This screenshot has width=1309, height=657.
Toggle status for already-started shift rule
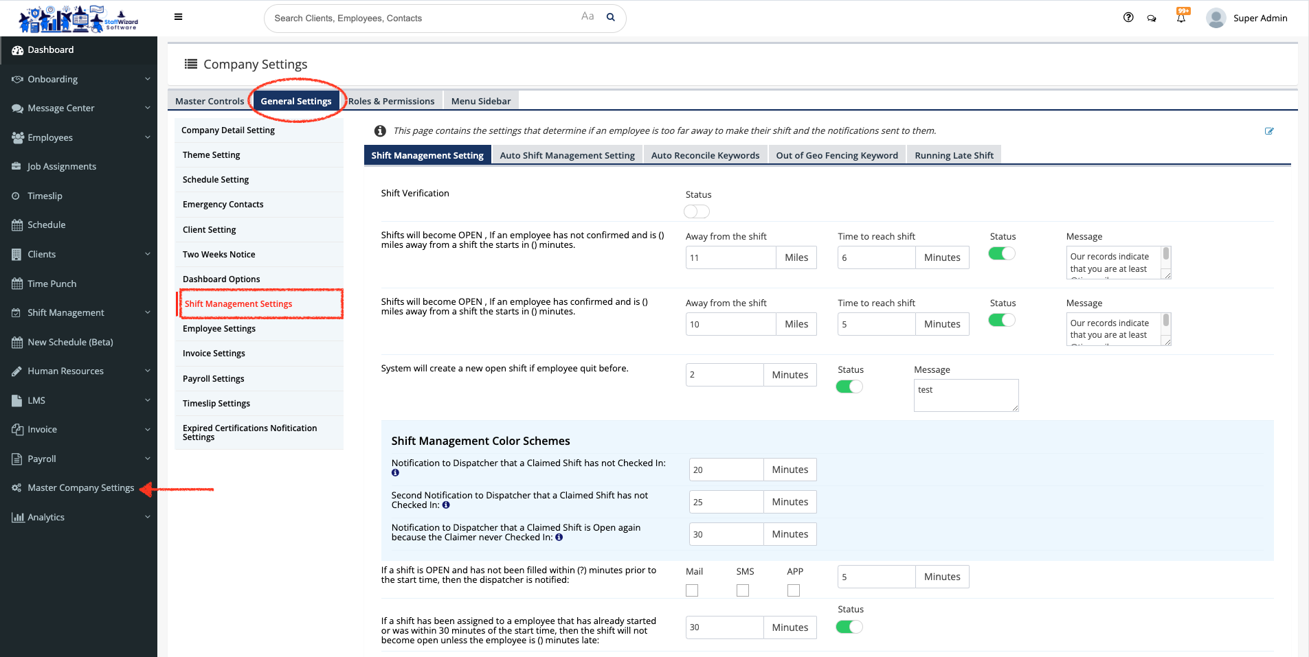point(849,627)
